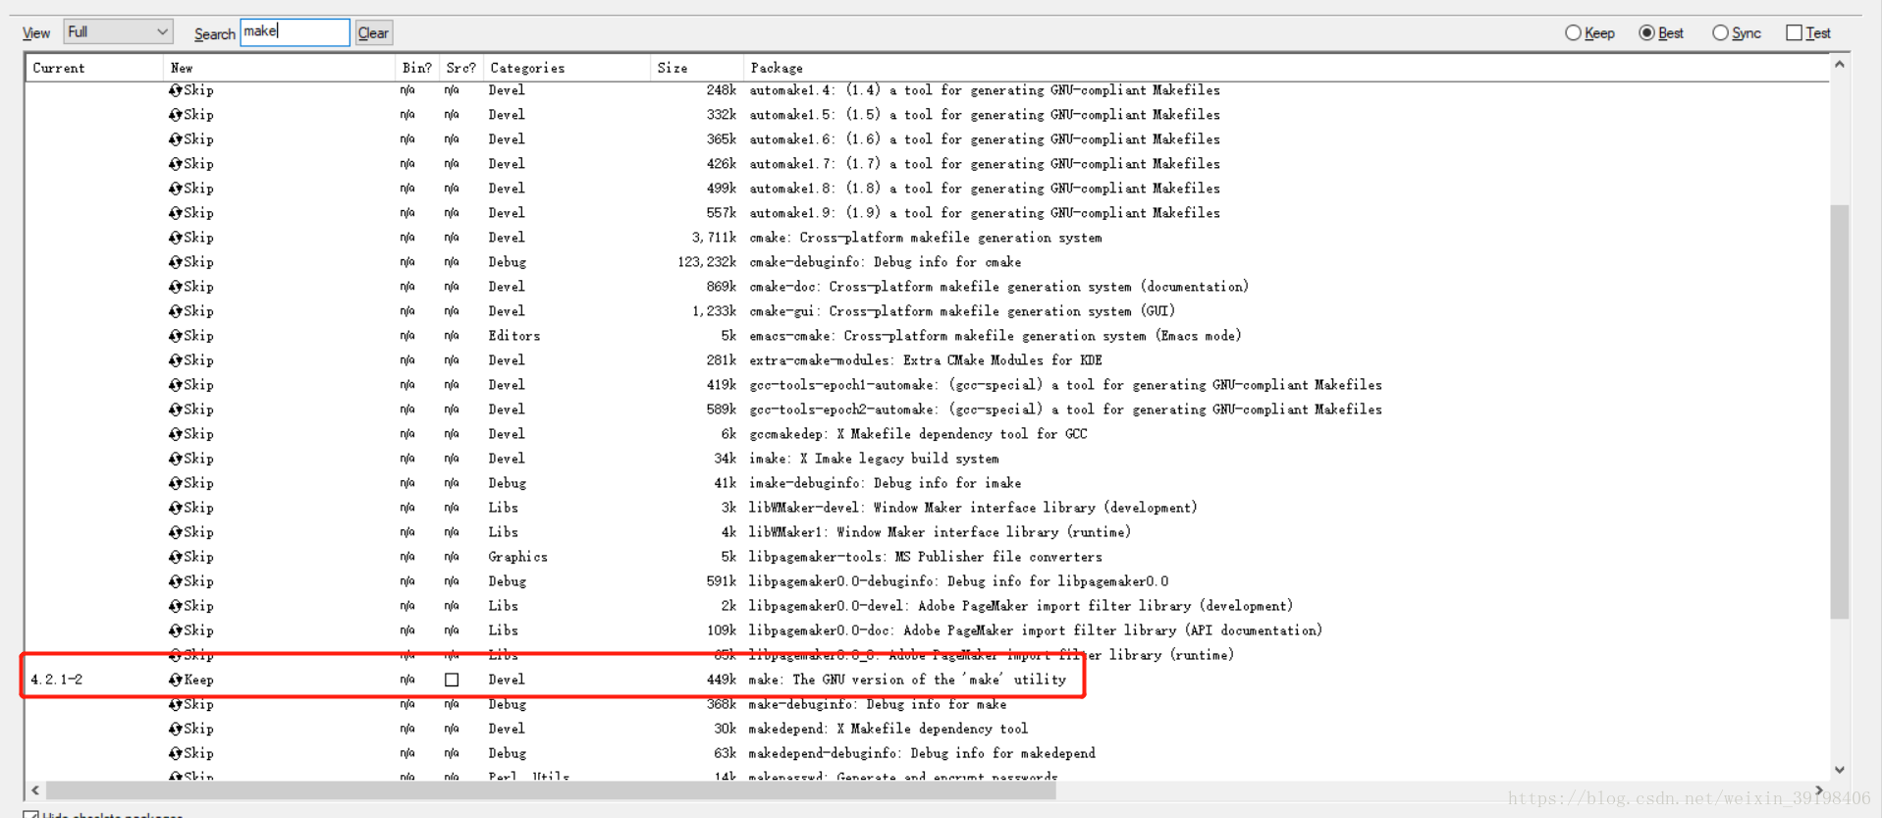Click into the Search field containing make
Viewport: 1882px width, 818px height.
[x=295, y=32]
